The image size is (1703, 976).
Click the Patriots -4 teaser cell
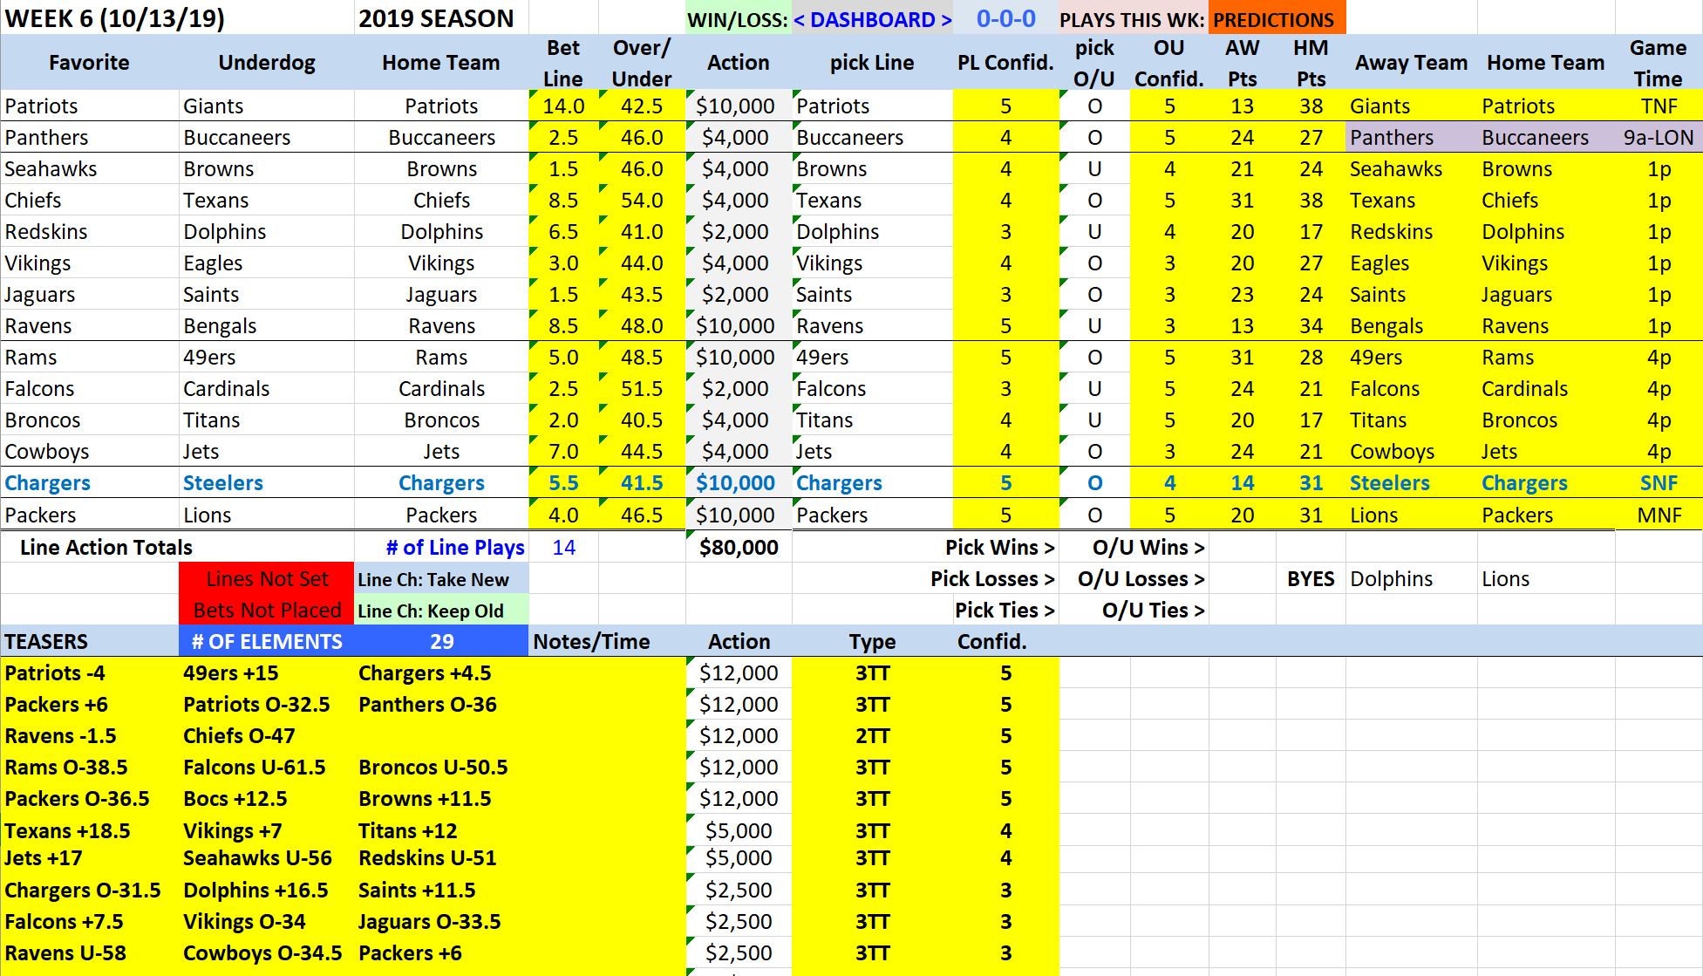pos(91,672)
